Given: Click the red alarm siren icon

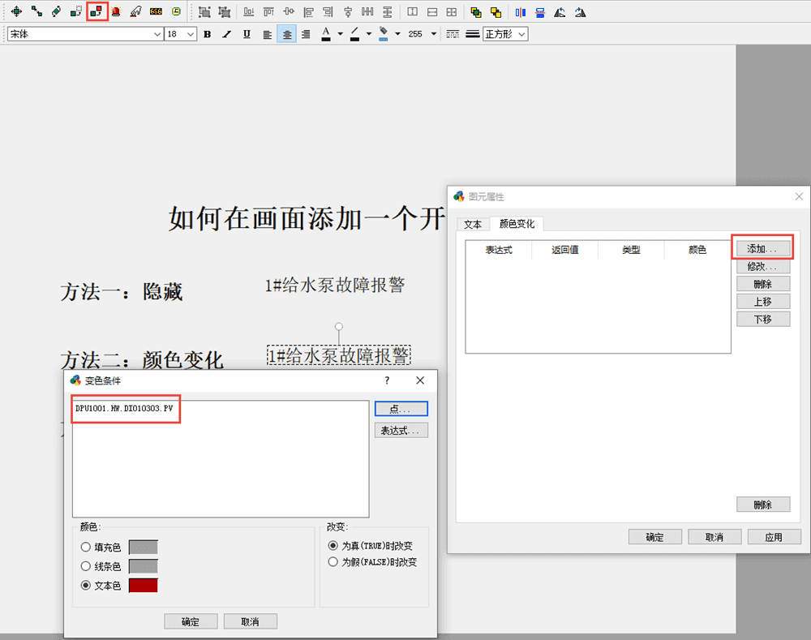Looking at the screenshot, I should pyautogui.click(x=116, y=11).
